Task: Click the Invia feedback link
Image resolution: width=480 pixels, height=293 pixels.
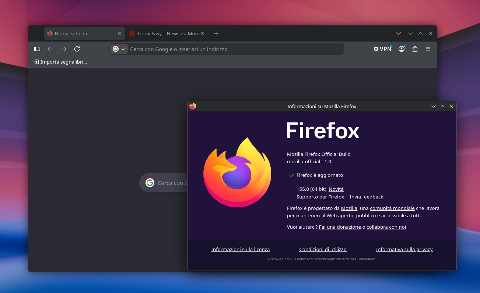Action: click(367, 197)
